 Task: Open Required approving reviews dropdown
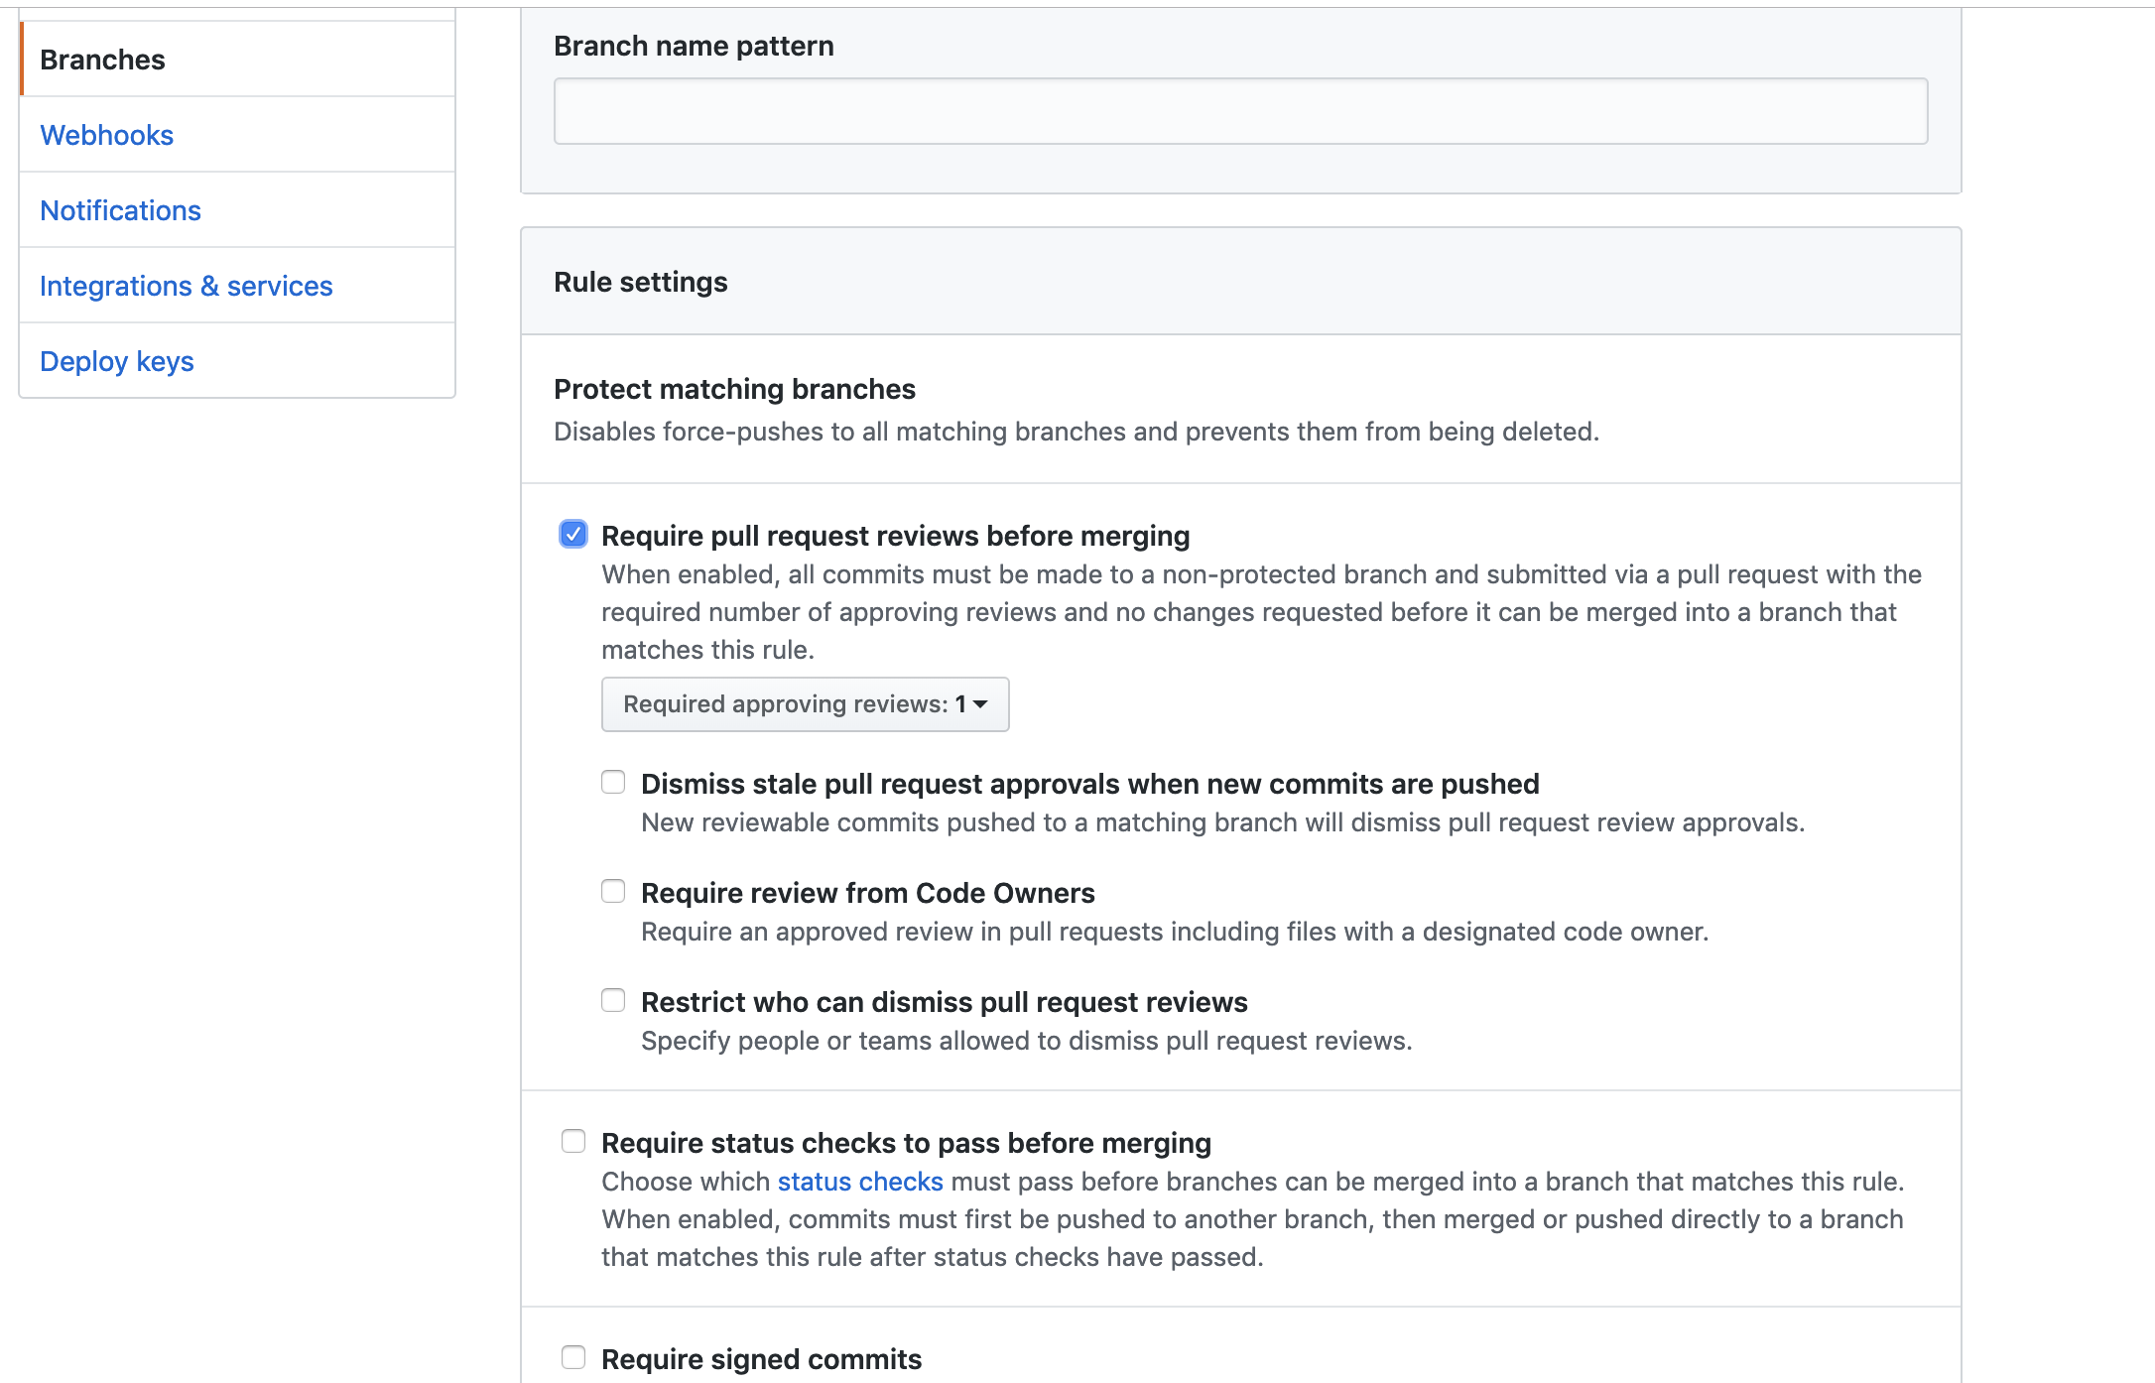point(804,704)
